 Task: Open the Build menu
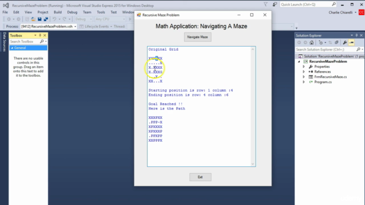click(x=58, y=12)
